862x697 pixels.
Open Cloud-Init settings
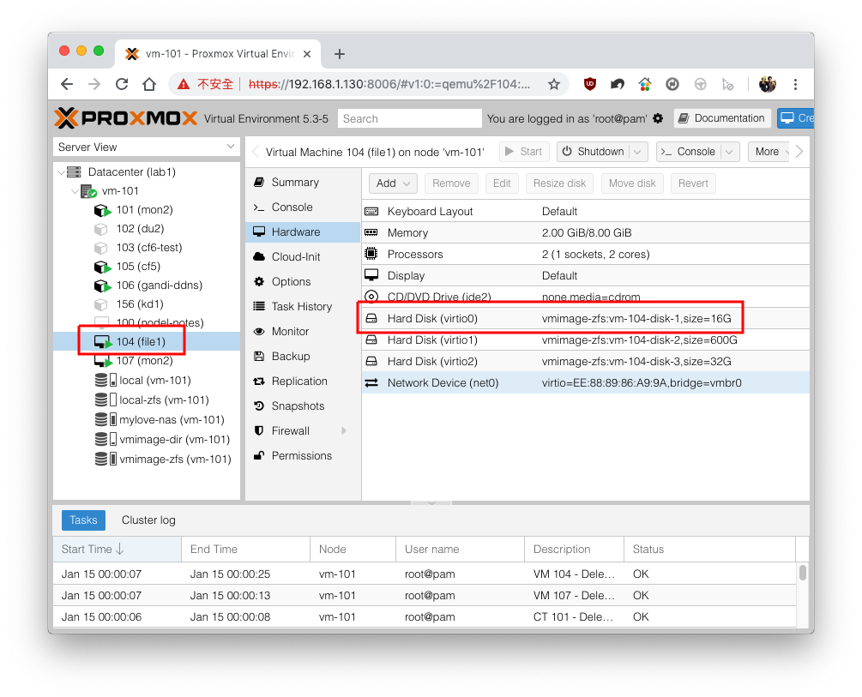coord(303,256)
